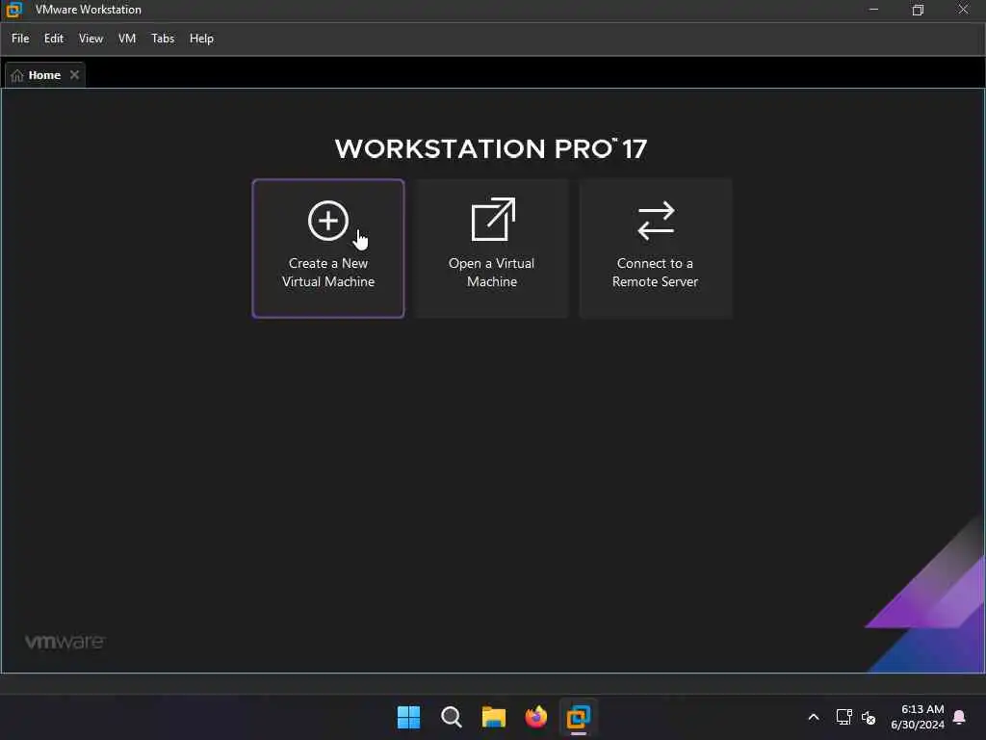Open Windows Search from the taskbar
This screenshot has height=740, width=986.
click(x=451, y=717)
